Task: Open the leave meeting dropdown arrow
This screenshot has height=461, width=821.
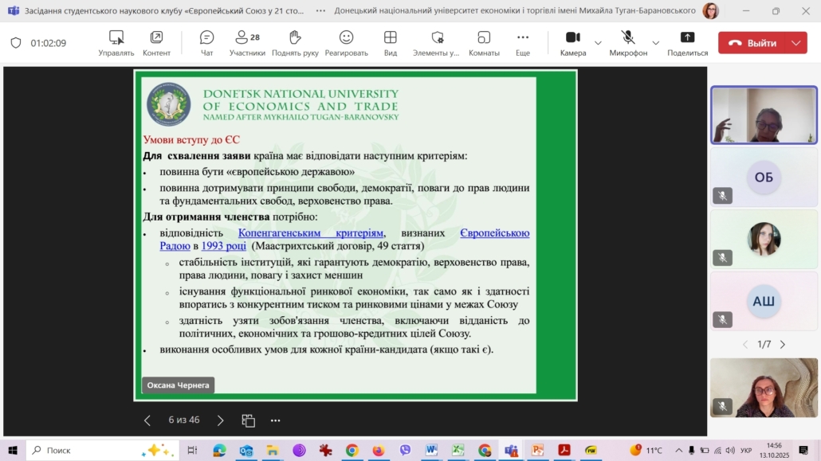Action: coord(795,43)
